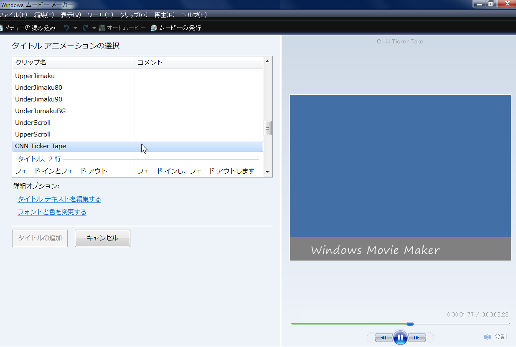Step to next frame in preview
The image size is (516, 347).
point(417,337)
